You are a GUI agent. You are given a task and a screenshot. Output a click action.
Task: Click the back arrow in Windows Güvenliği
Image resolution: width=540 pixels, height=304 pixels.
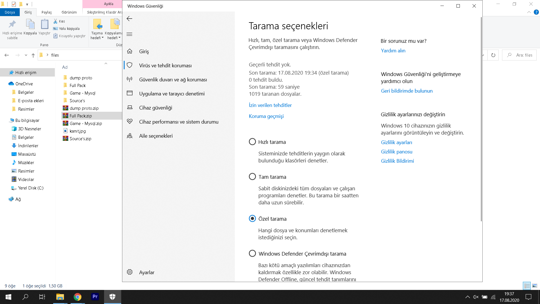pos(129,19)
